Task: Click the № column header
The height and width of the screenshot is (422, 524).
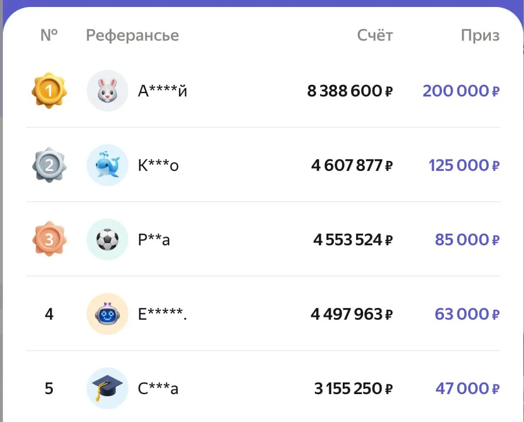Action: (49, 35)
